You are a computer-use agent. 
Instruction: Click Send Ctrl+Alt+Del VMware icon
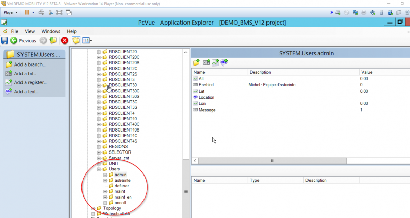42,12
